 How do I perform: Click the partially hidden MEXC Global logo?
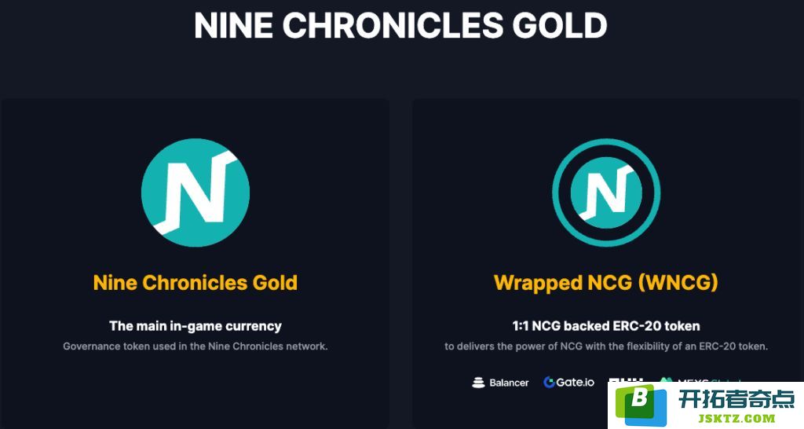700,380
